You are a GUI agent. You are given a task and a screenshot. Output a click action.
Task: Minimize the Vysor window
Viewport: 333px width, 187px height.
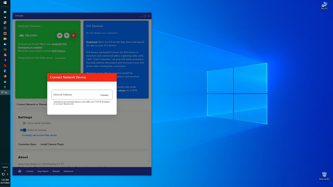(140, 16)
